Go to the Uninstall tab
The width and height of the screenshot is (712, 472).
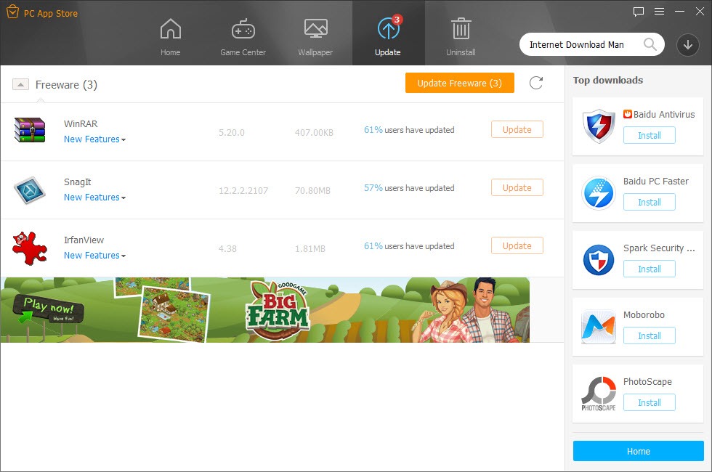tap(461, 37)
